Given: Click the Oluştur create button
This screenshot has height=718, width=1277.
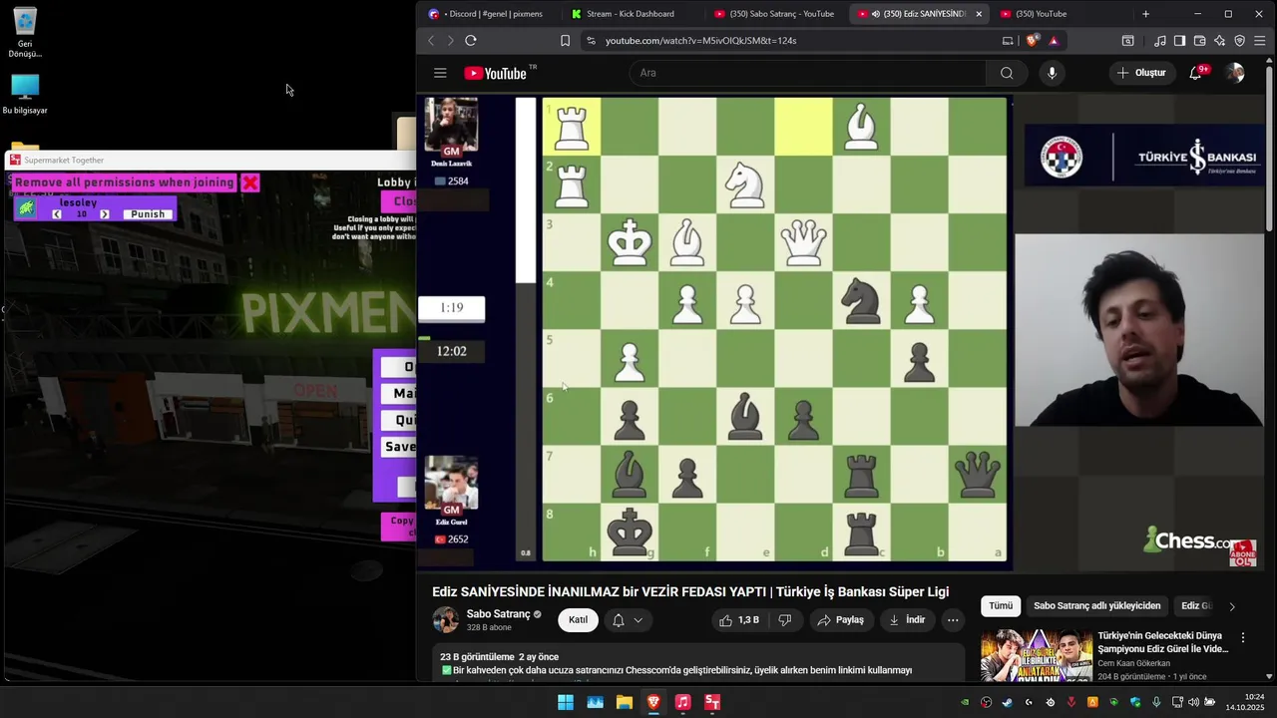Looking at the screenshot, I should [x=1141, y=73].
